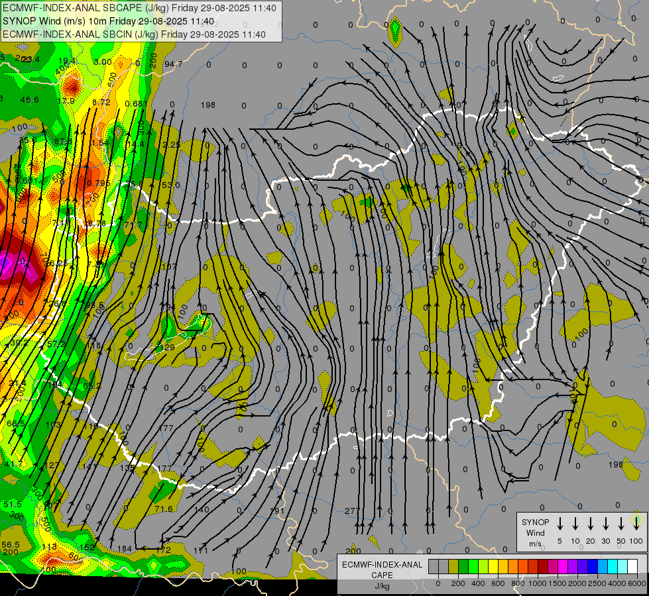The width and height of the screenshot is (649, 596).
Task: Click the 1500 tick label on the CAPE scale
Action: (x=558, y=583)
